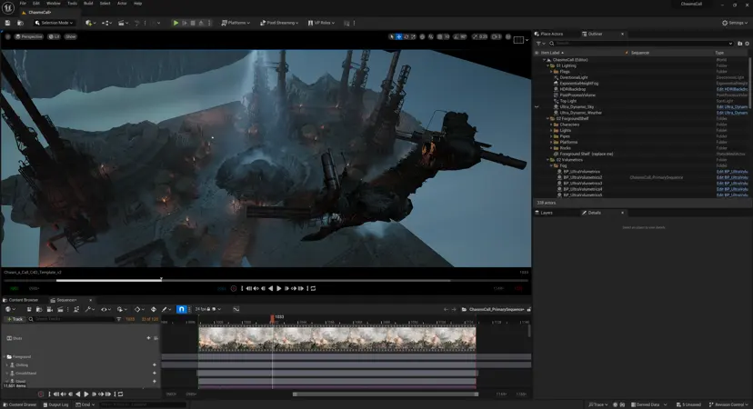
Task: Add a new track to the Shots row
Action: (148, 338)
